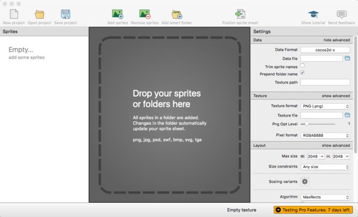The width and height of the screenshot is (358, 217).
Task: Click the Sprites panel header
Action: coord(44,31)
